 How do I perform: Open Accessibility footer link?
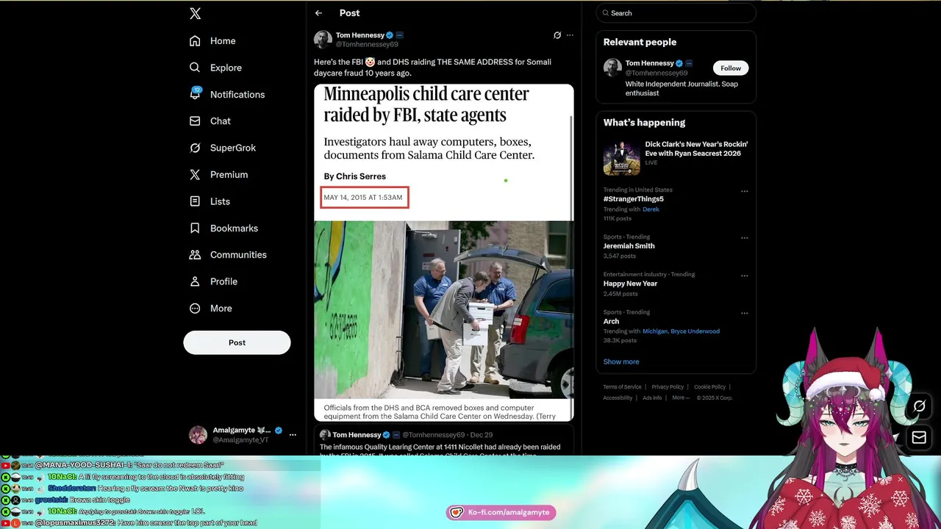point(618,398)
